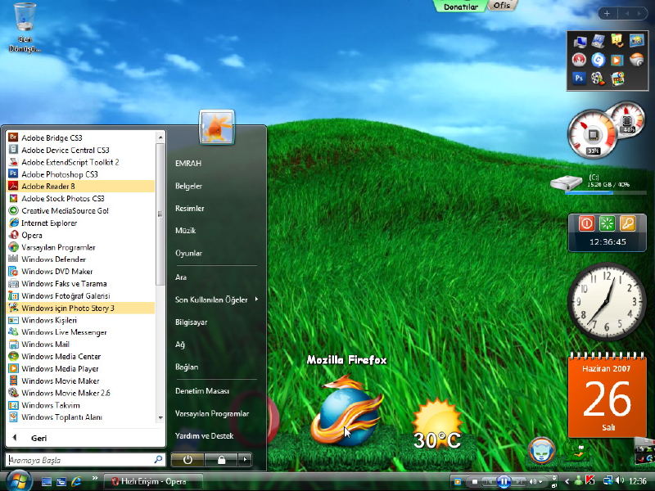Viewport: 655px width, 491px height.
Task: Open Yardım ve Destek
Action: [204, 436]
